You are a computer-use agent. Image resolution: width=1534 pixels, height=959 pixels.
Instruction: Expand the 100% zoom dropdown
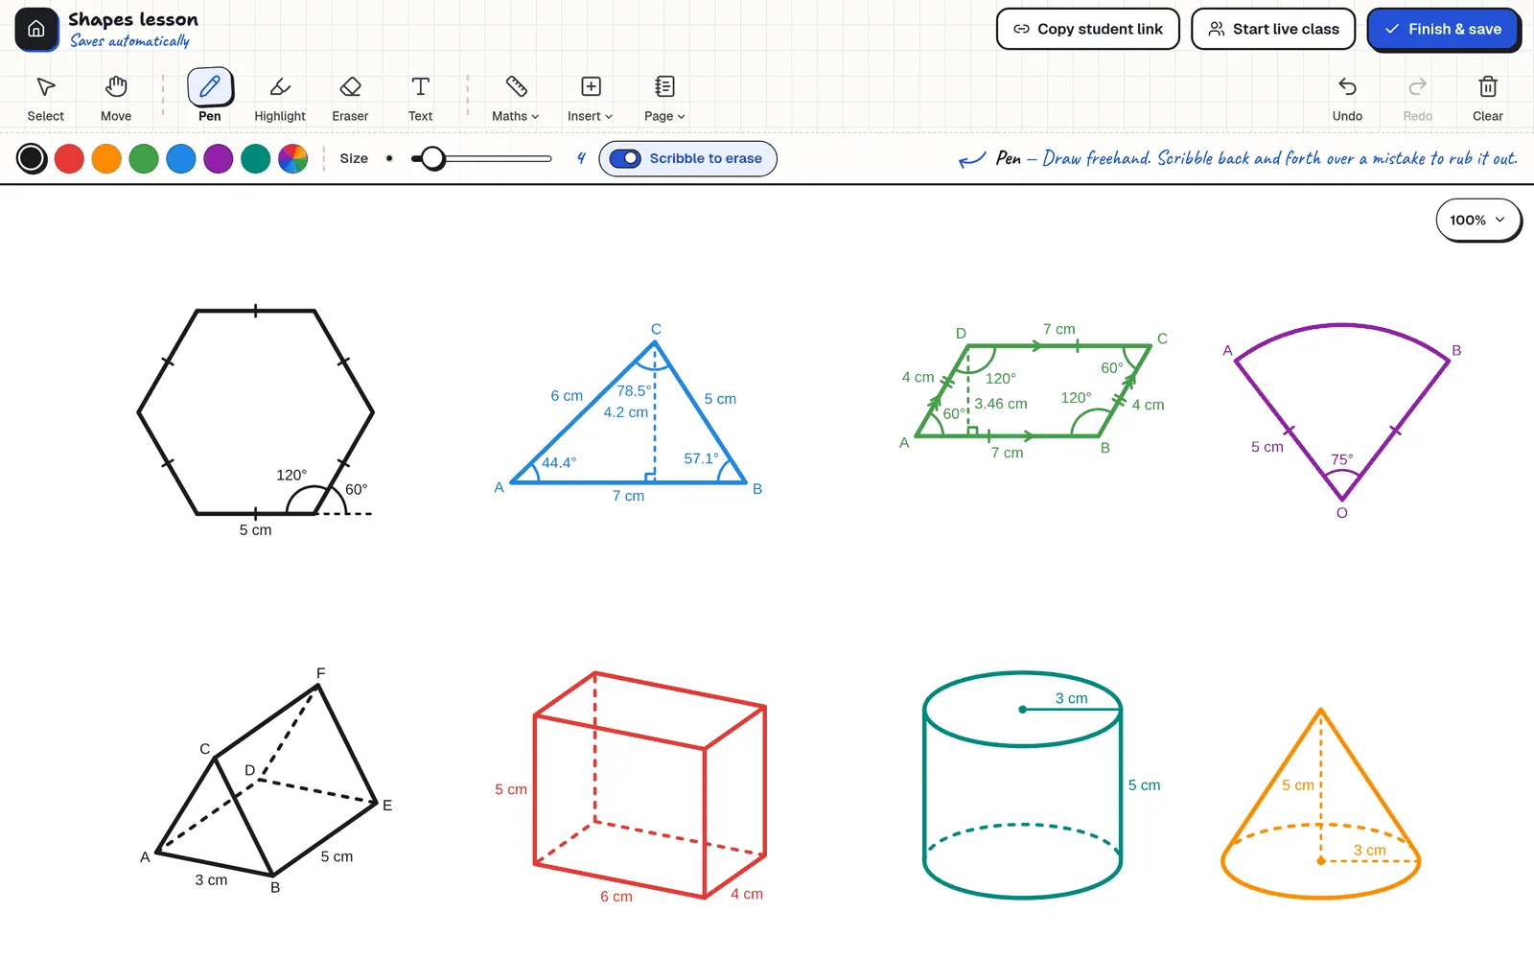coord(1477,220)
